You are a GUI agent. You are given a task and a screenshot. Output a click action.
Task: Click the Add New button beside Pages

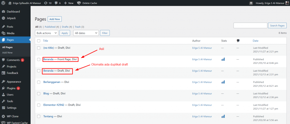[x=55, y=19]
